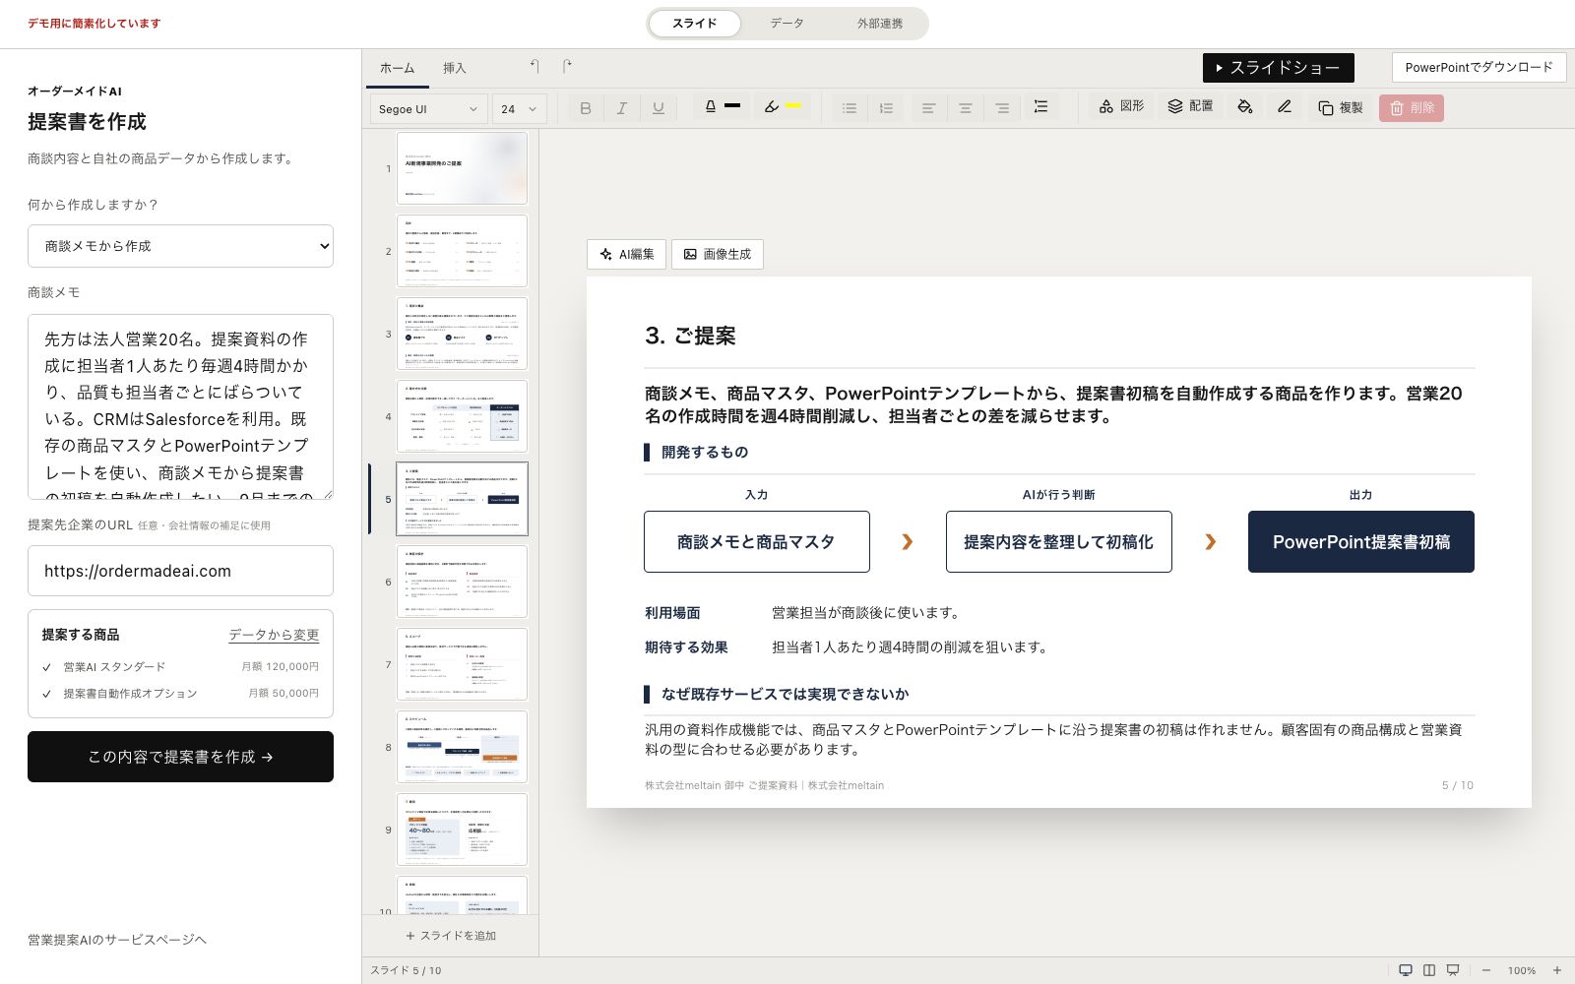
Task: Click the undo arrow icon
Action: point(535,67)
